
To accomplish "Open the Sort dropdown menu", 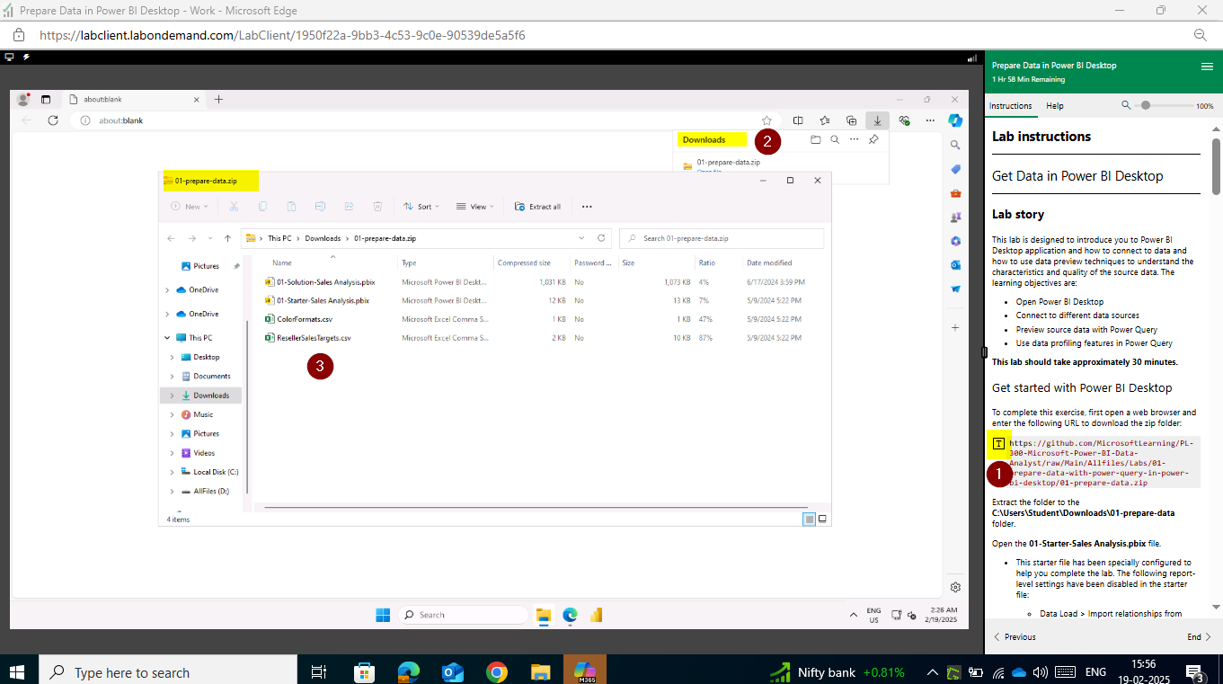I will coord(421,207).
